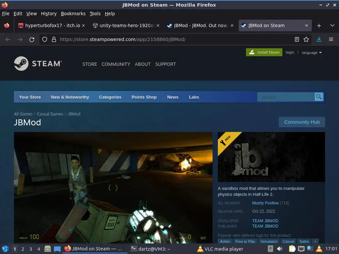
Task: Open the History menu
Action: pos(49,14)
